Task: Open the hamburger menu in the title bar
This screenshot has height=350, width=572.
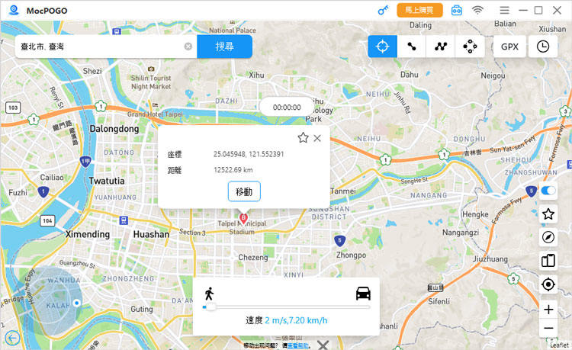Action: (x=504, y=10)
